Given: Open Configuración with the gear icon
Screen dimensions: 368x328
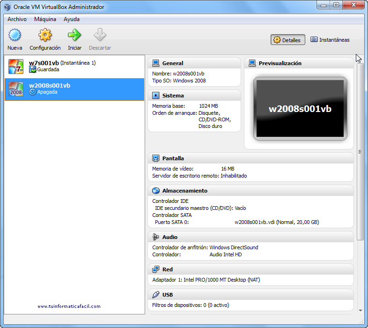Looking at the screenshot, I should click(45, 35).
